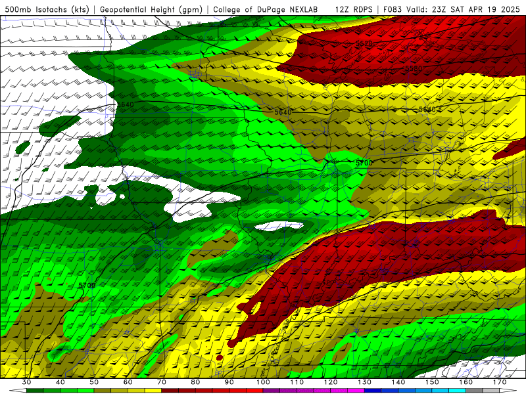Screen dimensions: 526x394
Task: Click the 30 tick label on color scale
Action: (26, 382)
